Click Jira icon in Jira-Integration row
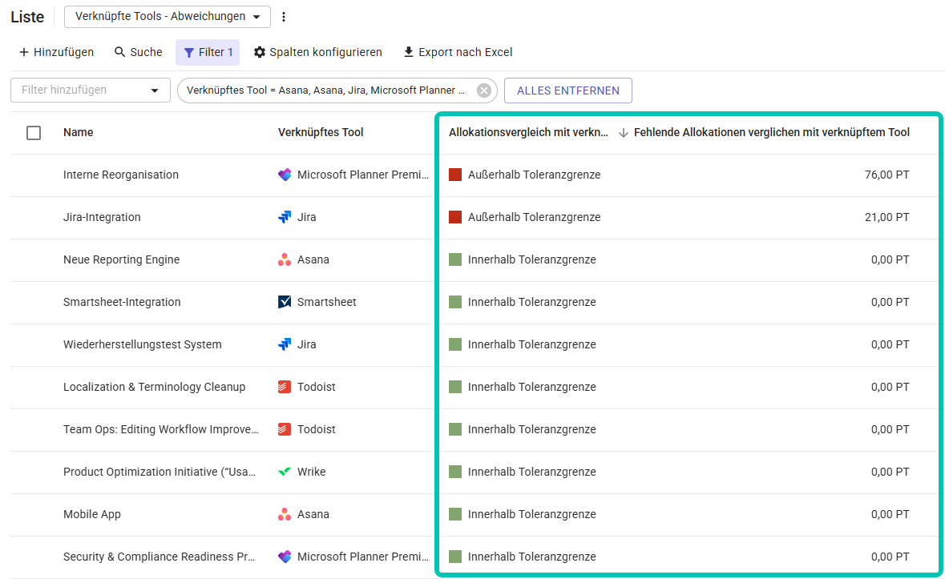Screen dimensions: 945x579 pyautogui.click(x=285, y=217)
